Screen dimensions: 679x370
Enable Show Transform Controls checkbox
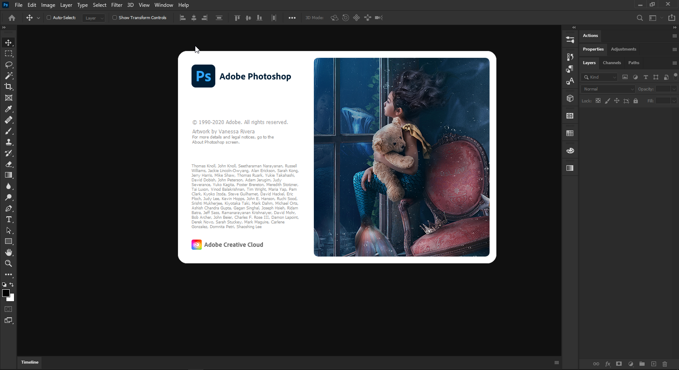pos(115,17)
